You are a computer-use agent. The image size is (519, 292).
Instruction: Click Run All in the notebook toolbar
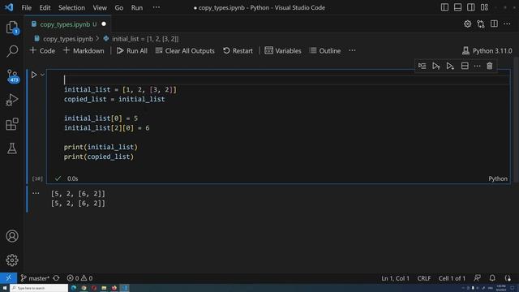point(132,50)
